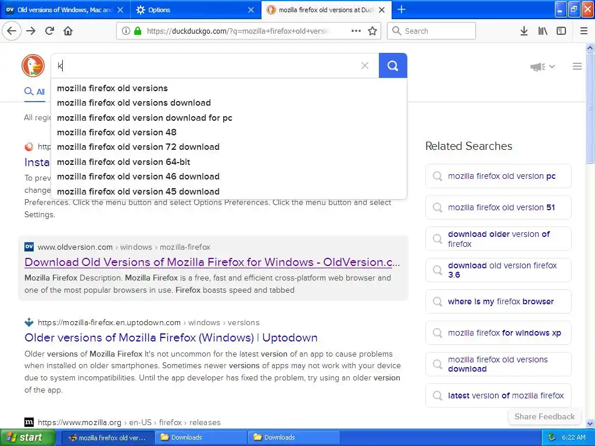Switch to Firefox taskbar button

pyautogui.click(x=107, y=438)
